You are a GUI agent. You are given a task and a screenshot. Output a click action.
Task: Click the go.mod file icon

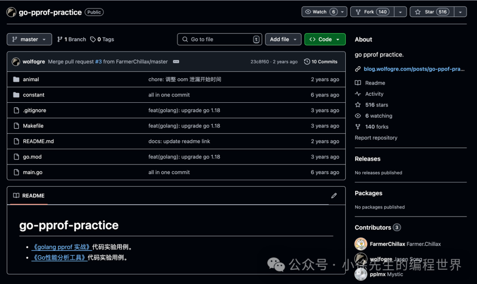click(16, 157)
